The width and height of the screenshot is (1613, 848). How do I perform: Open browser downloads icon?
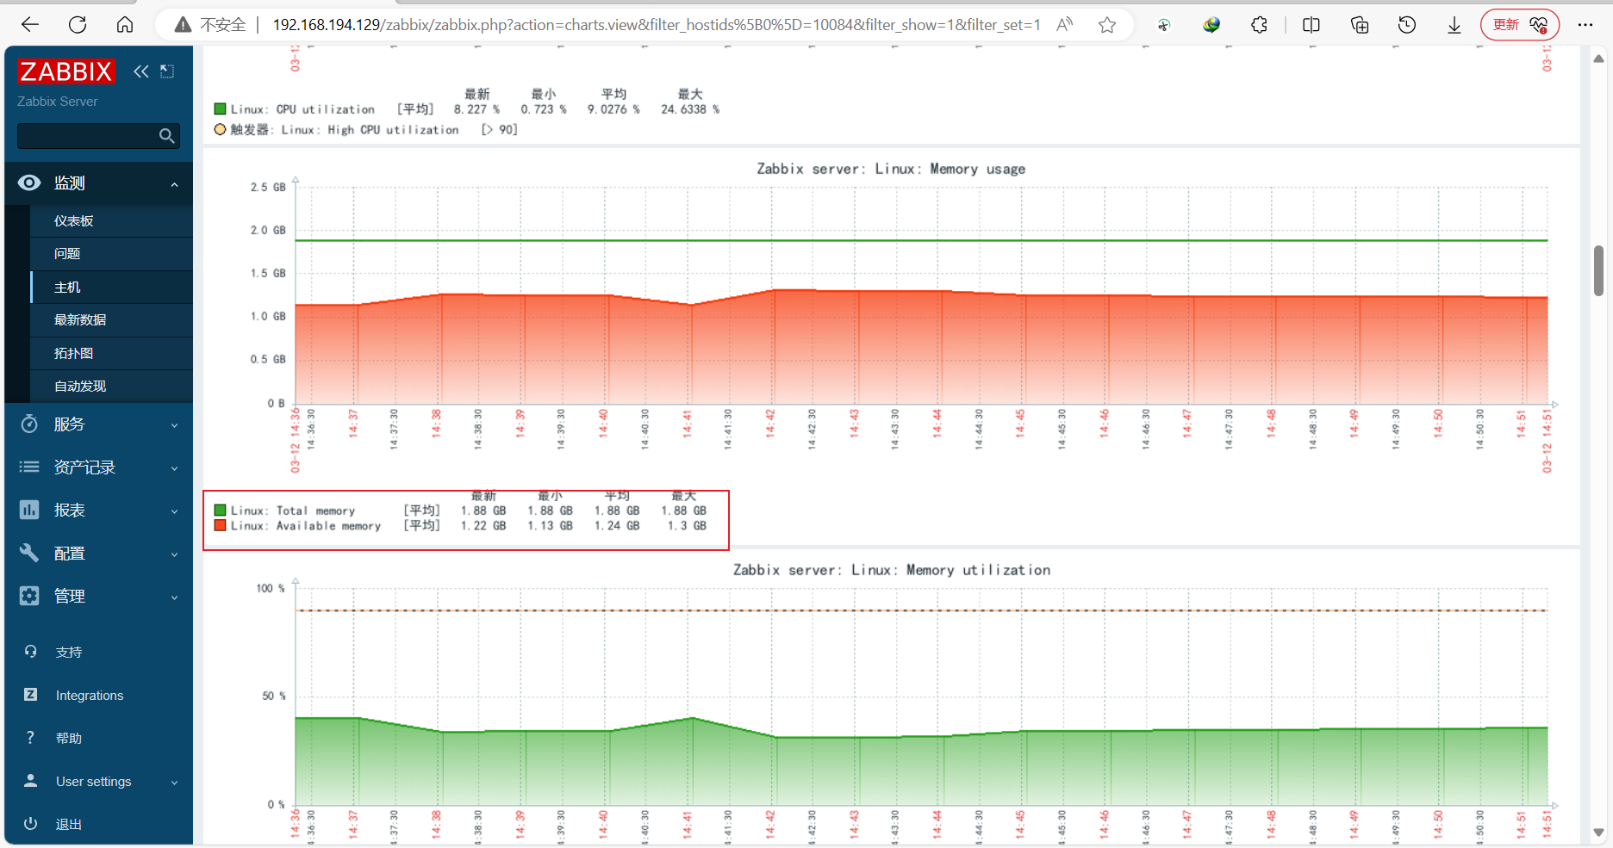coord(1454,25)
